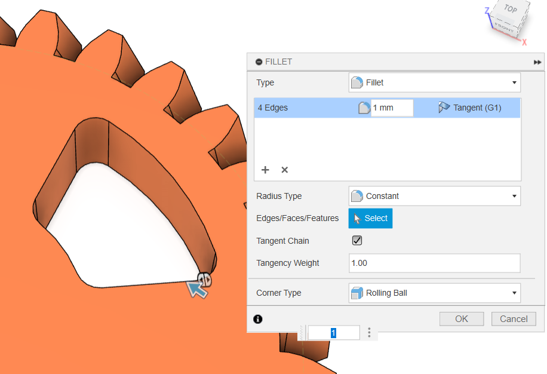Viewport: 547px width, 374px height.
Task: Open the Type dropdown showing Fillet
Action: (434, 82)
